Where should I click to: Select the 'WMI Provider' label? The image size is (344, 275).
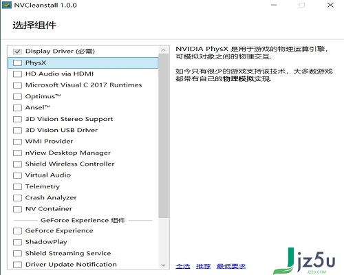pyautogui.click(x=49, y=142)
